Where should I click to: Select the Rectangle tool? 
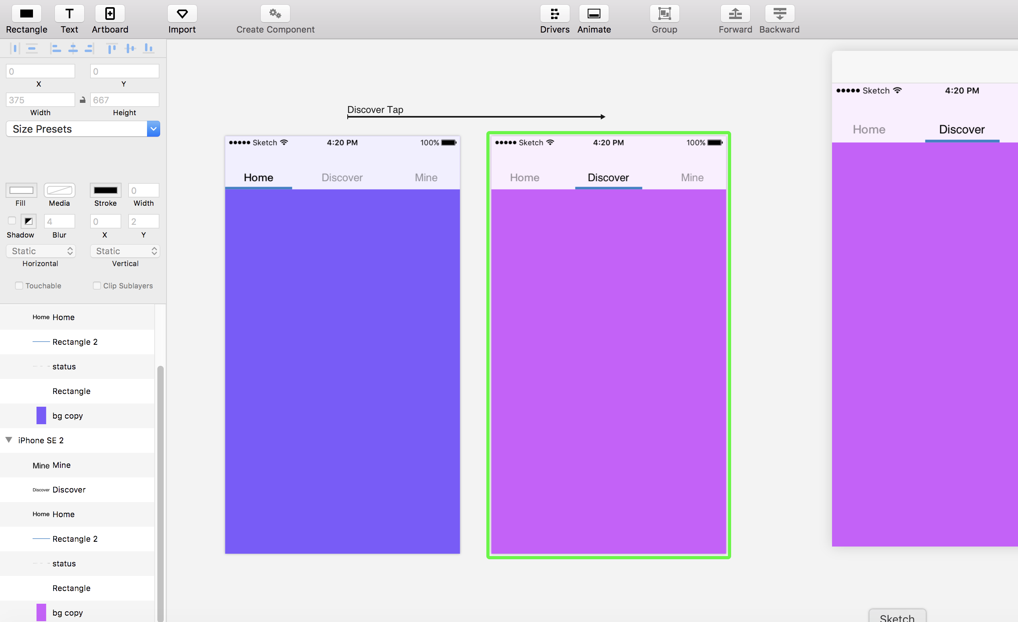(x=27, y=14)
